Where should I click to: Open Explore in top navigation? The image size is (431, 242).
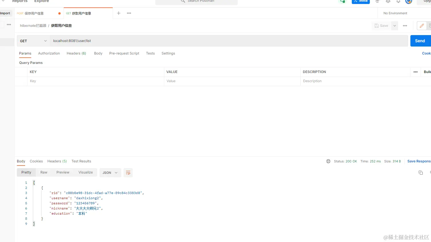coord(41,1)
